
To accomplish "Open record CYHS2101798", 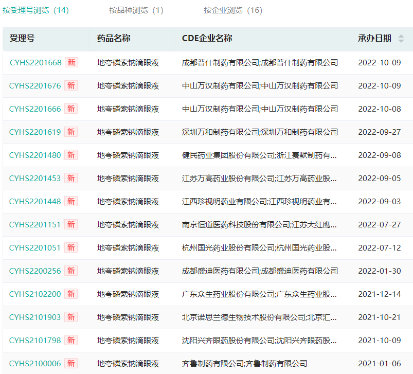I will (x=35, y=341).
